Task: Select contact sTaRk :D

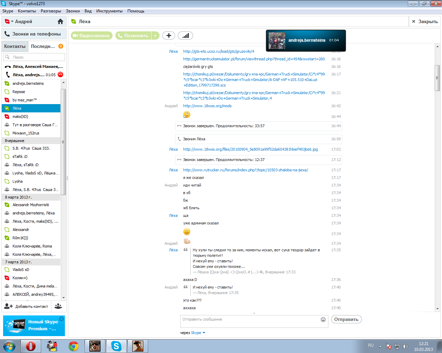Action: (31, 157)
